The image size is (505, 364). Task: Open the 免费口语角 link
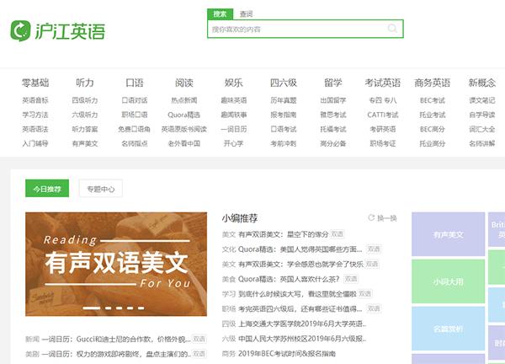135,129
